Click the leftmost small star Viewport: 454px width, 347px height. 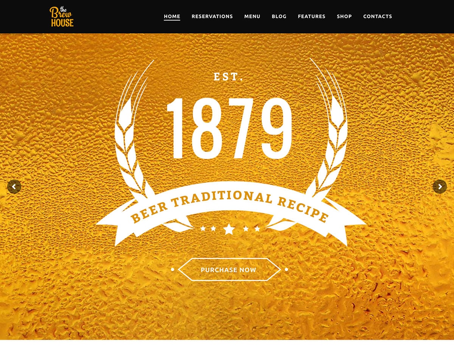[203, 229]
